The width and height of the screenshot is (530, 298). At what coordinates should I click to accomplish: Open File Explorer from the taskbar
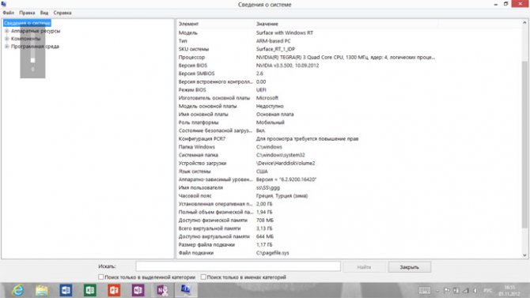tap(42, 290)
